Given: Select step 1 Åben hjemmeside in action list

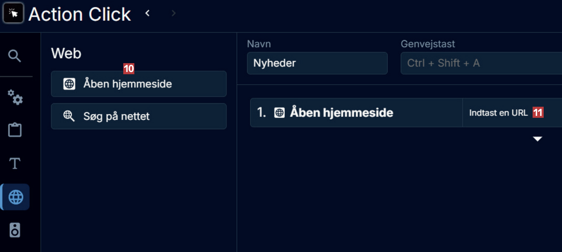Looking at the screenshot, I should (x=341, y=113).
